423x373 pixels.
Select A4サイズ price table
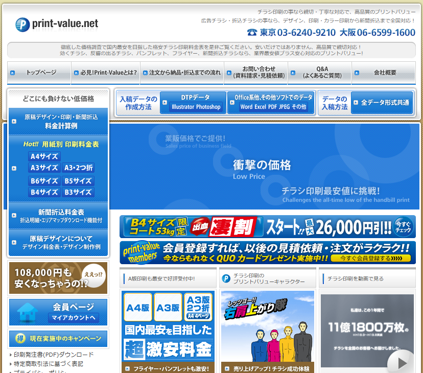point(44,156)
